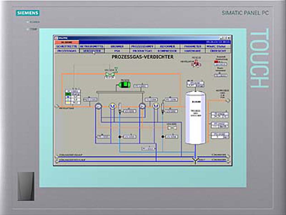Click the application icon in the window title bar
This screenshot has height=215, width=286.
56,38
